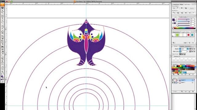Select the Direct Selection tool
The image size is (197, 110).
click(x=2, y=11)
